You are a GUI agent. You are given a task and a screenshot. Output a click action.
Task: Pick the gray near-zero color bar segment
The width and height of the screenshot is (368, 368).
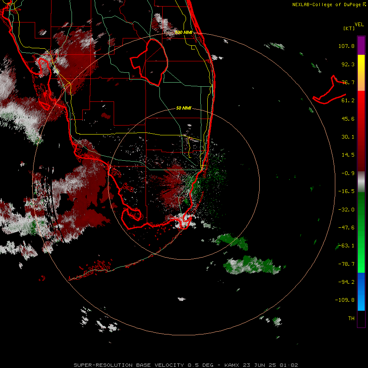pyautogui.click(x=361, y=182)
